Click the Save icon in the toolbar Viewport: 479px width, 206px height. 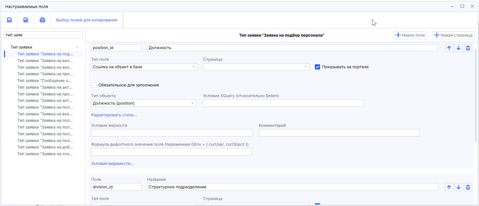point(9,20)
